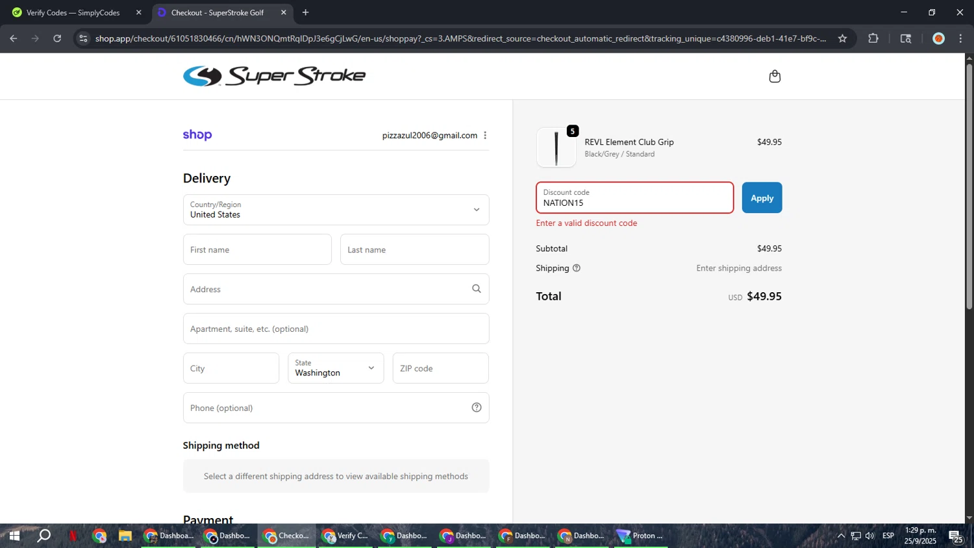Open the shopping cart bag icon

tap(775, 77)
